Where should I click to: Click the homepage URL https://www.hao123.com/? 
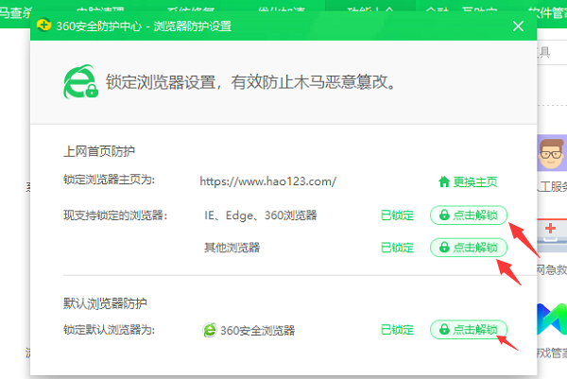268,181
